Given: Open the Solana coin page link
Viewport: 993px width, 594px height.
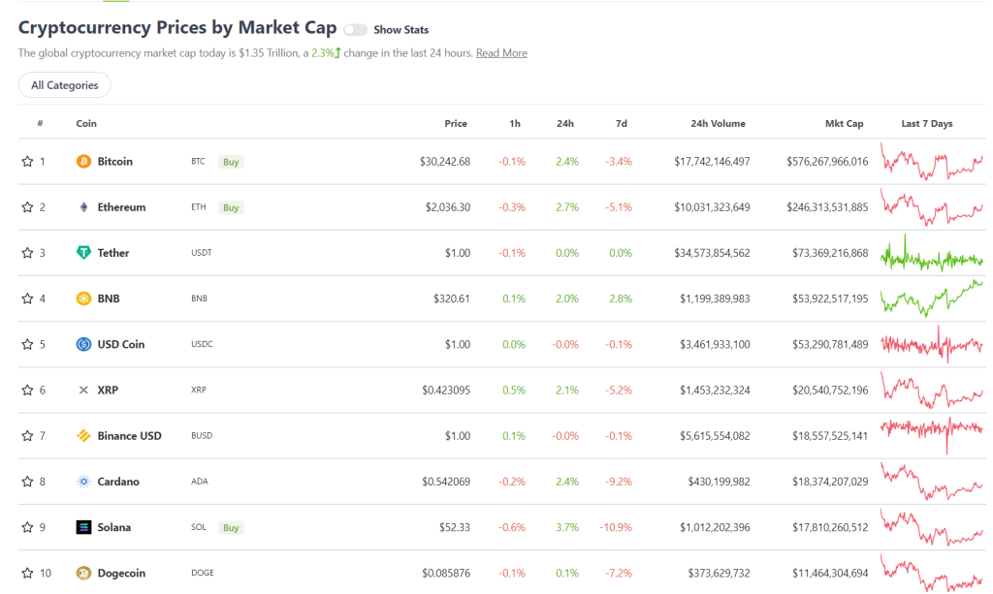Looking at the screenshot, I should pos(114,527).
